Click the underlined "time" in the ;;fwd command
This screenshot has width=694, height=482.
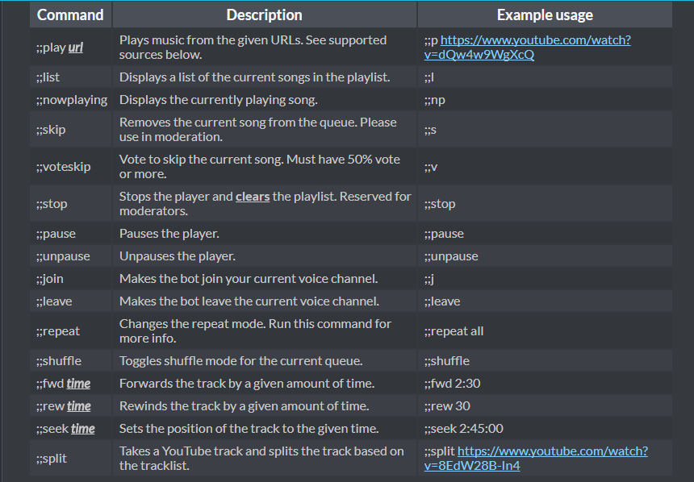tap(78, 384)
